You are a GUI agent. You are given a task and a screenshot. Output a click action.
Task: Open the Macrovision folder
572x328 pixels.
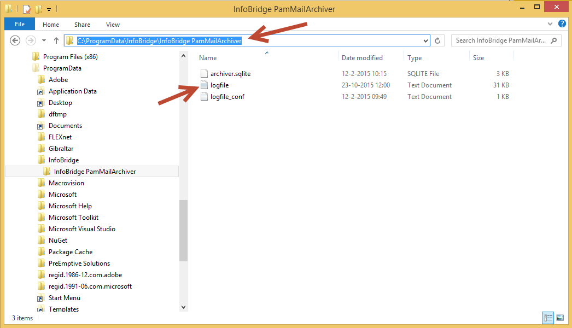[66, 183]
